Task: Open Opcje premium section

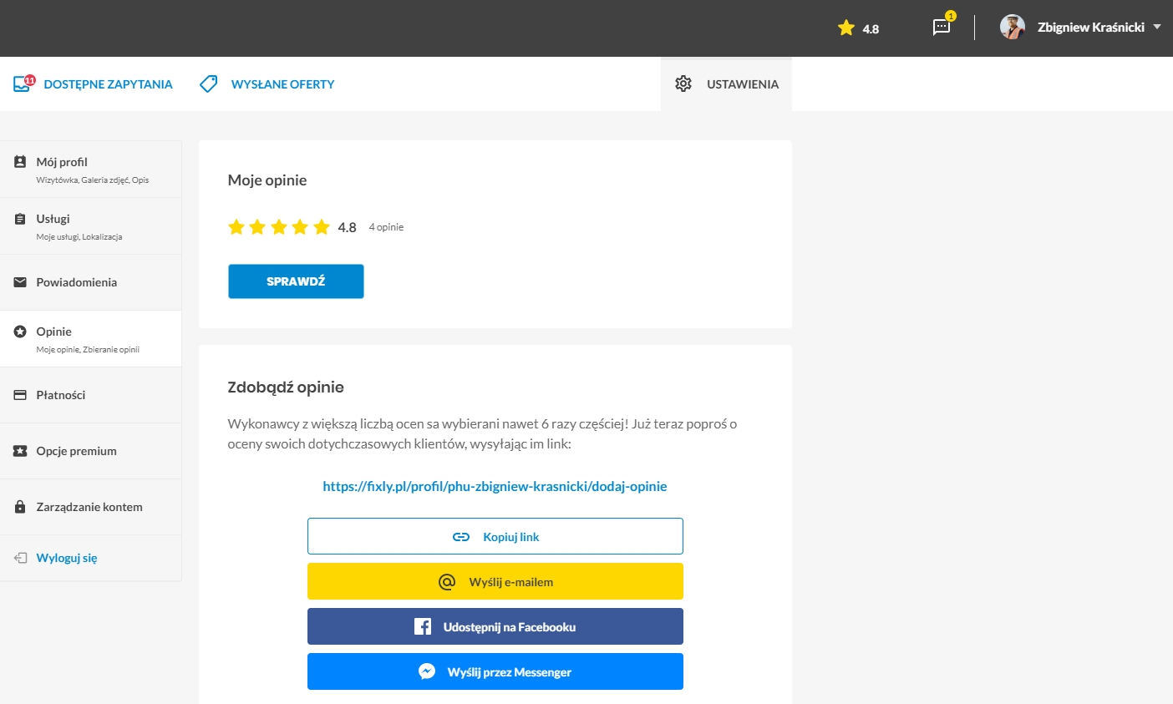Action: (90, 451)
